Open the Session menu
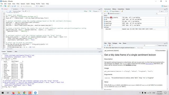169x95 pixels. [x=23, y=4]
